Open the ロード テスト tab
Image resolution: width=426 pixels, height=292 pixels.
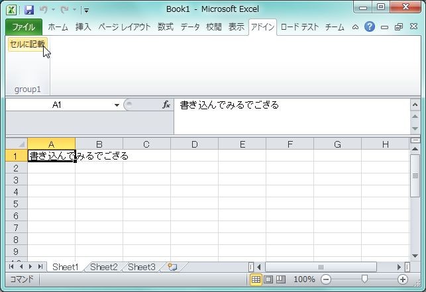(x=299, y=27)
